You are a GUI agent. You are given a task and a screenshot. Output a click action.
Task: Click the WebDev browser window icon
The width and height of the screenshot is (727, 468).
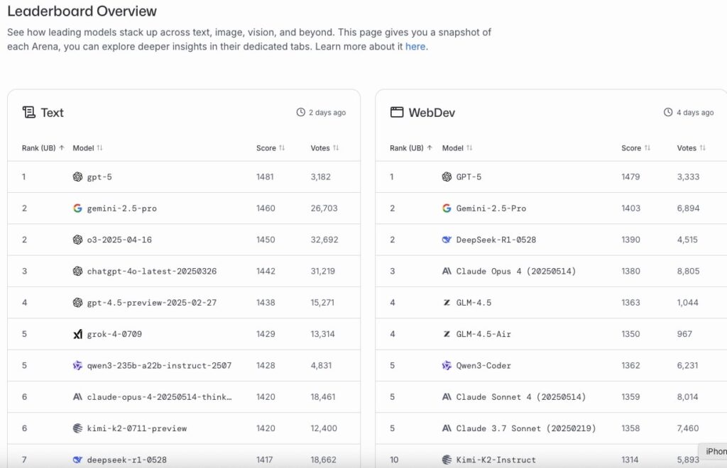click(397, 112)
